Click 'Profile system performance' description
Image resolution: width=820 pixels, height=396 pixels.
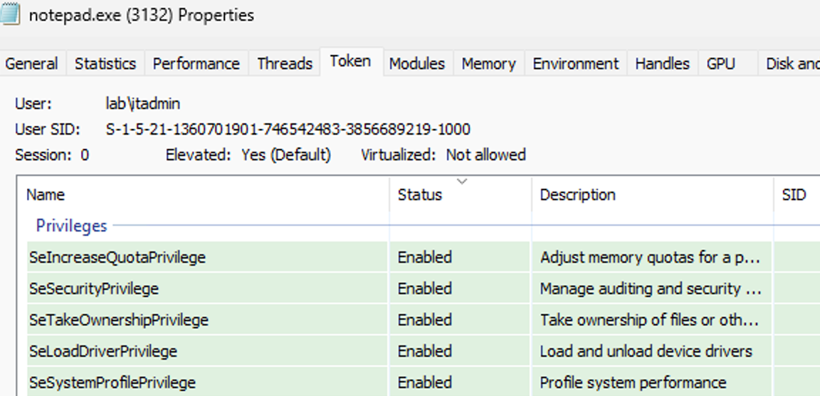pos(633,382)
